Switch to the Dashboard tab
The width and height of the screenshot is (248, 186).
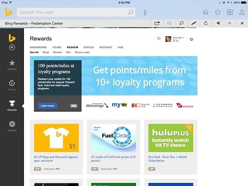tap(38, 47)
